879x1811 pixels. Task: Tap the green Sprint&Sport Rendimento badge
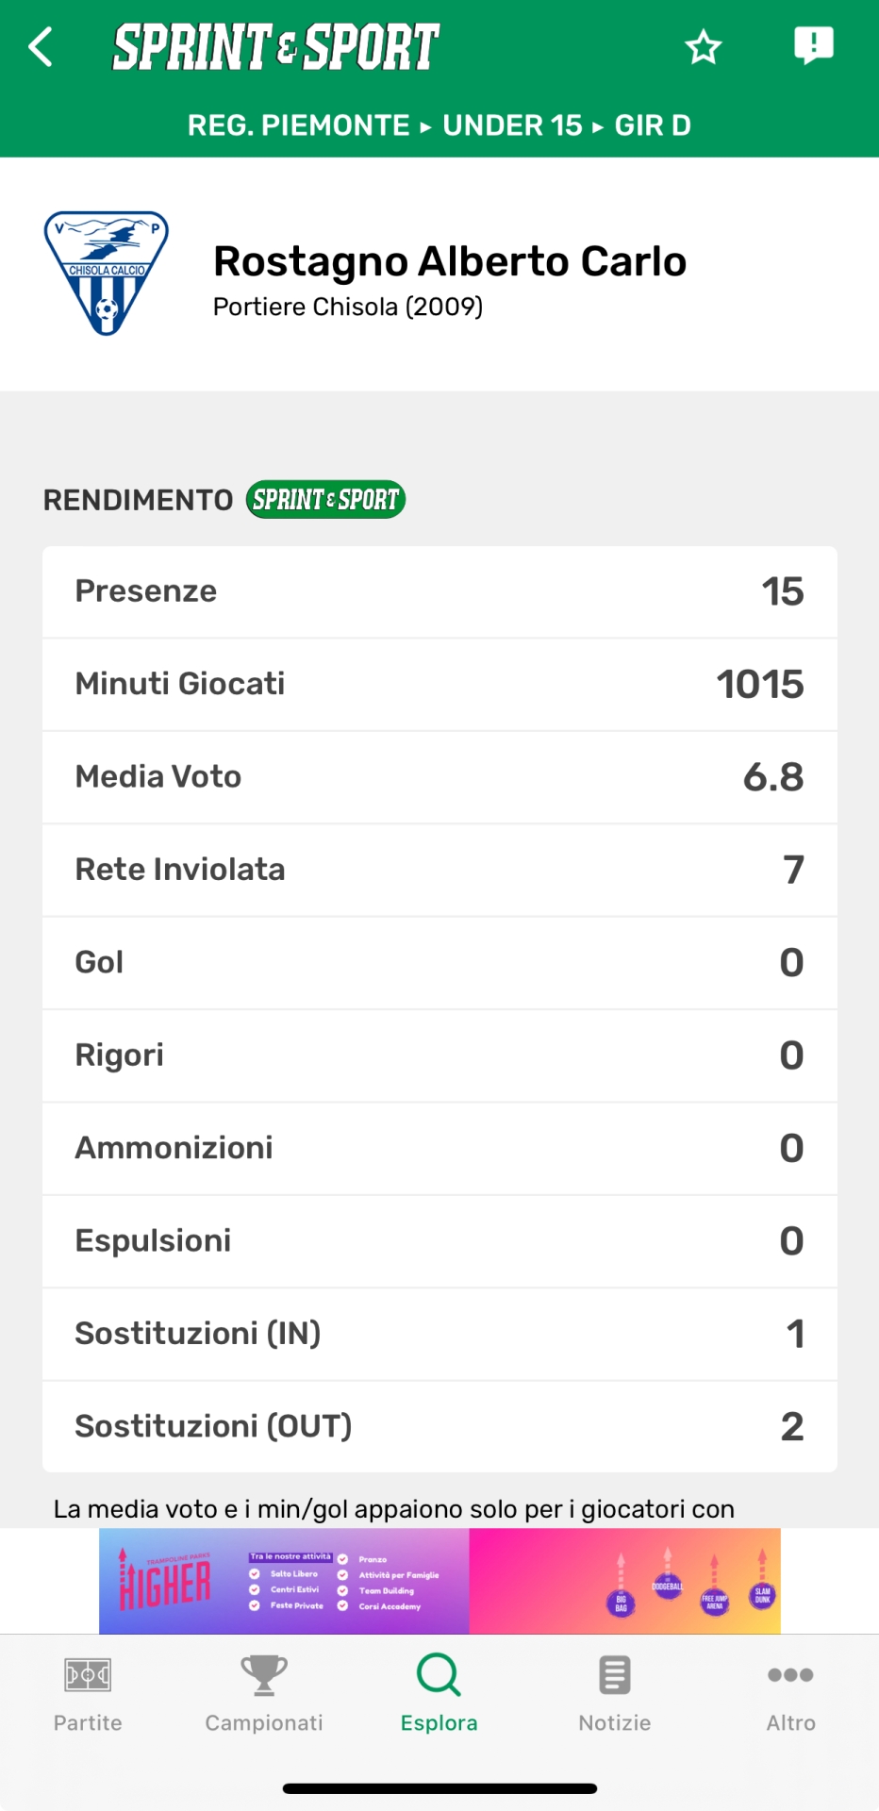325,500
